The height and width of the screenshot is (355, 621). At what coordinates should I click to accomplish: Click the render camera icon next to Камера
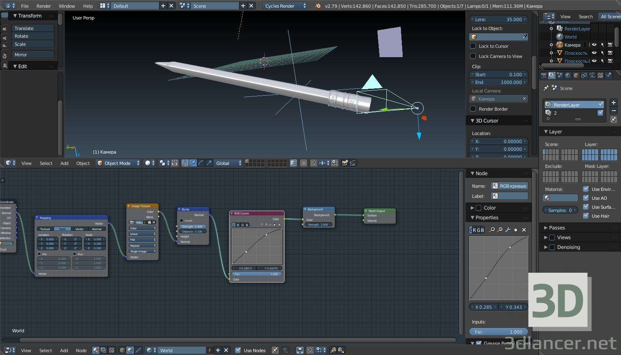pos(610,45)
